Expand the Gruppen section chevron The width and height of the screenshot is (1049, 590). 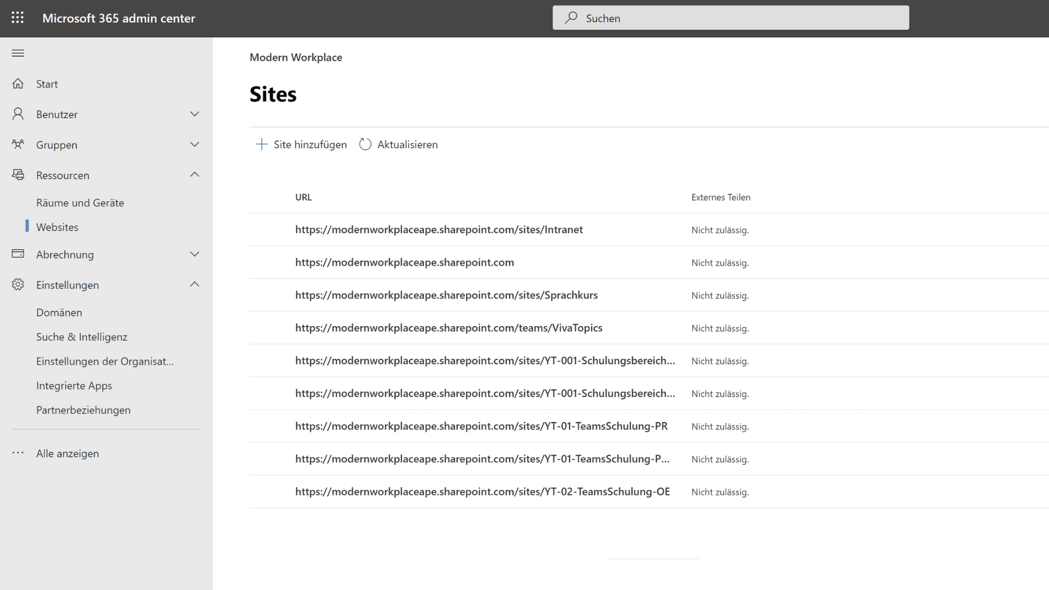[195, 144]
